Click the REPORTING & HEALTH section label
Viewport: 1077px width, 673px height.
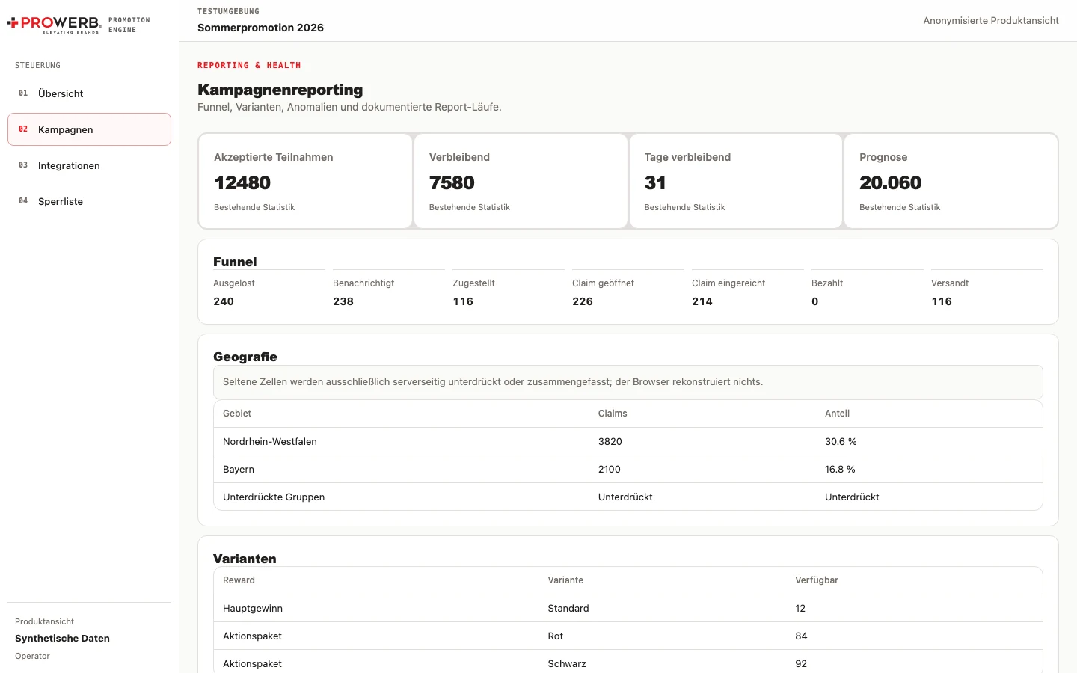coord(249,66)
